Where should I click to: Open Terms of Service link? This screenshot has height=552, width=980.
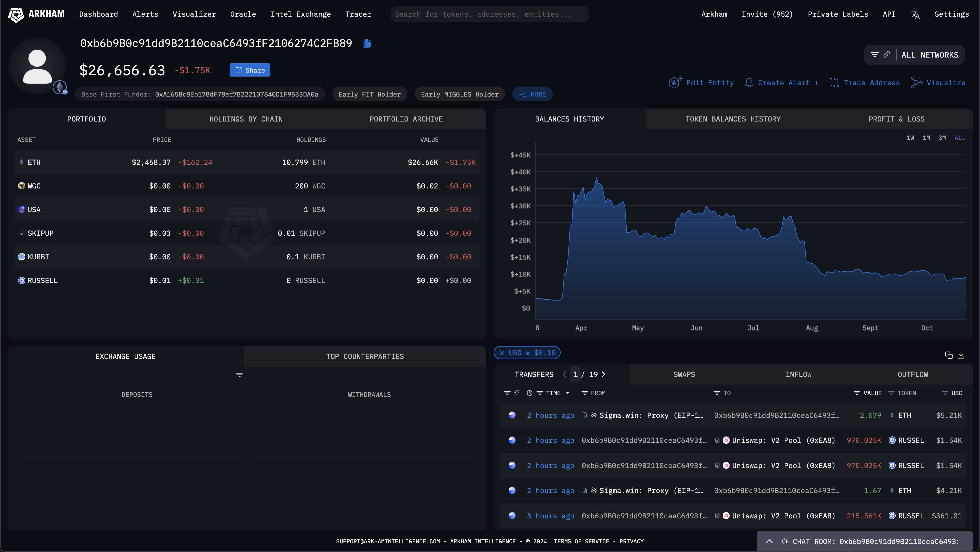[581, 541]
